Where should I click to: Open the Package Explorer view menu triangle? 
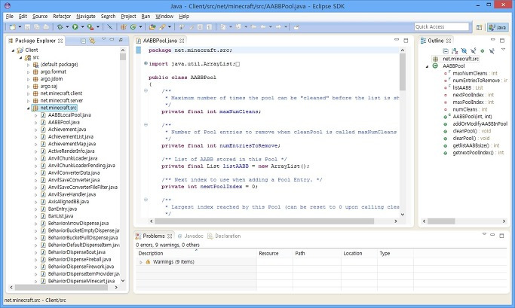coord(104,39)
